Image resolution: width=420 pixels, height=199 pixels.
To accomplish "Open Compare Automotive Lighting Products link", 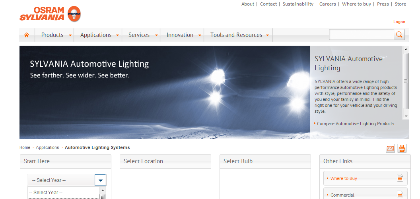I will (356, 124).
